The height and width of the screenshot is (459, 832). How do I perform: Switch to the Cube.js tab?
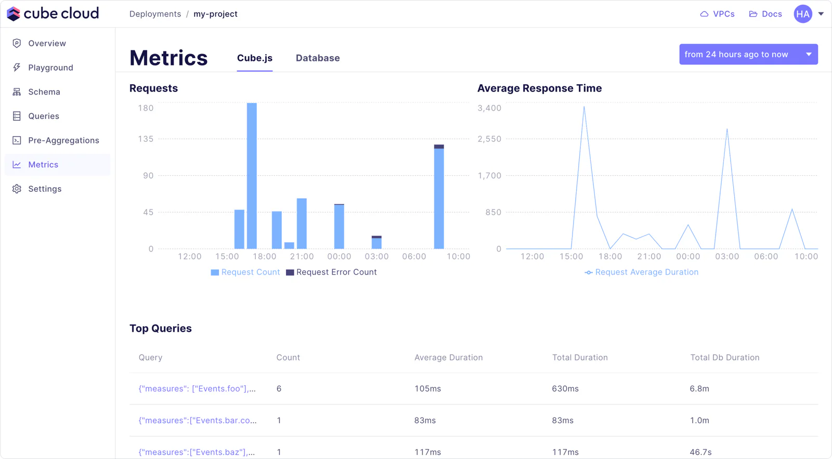tap(255, 58)
